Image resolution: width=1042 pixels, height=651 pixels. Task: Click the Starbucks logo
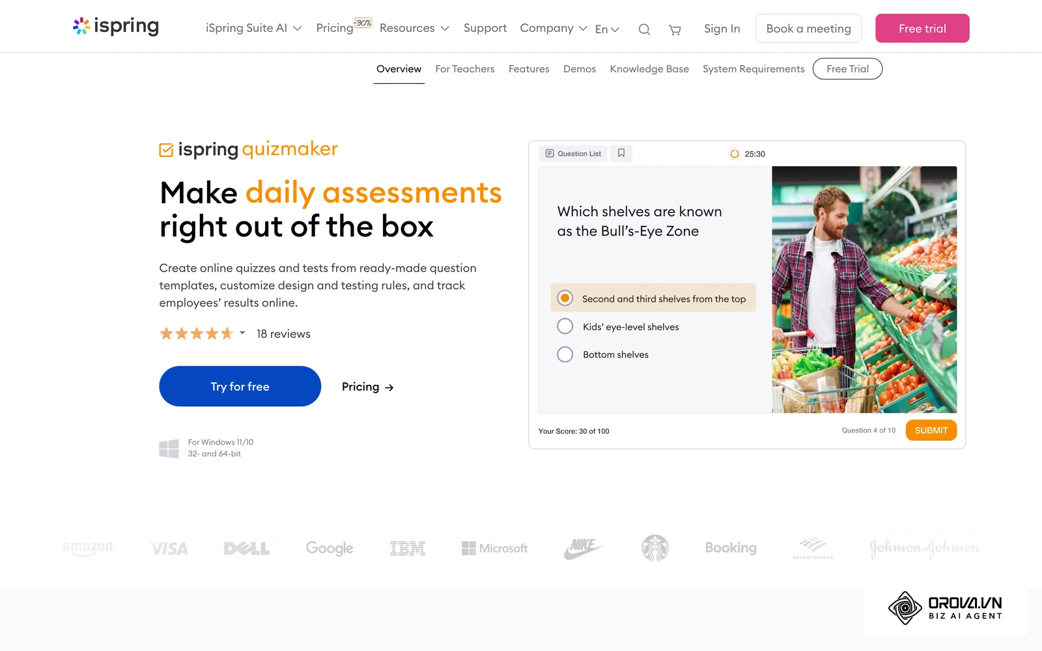[x=655, y=548]
